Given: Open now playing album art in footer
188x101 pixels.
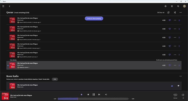Looking at the screenshot, I should (x=5, y=96).
